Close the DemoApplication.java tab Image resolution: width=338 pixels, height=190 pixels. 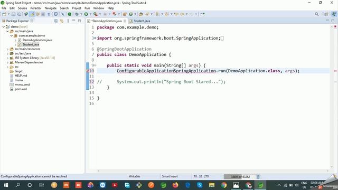click(x=125, y=21)
